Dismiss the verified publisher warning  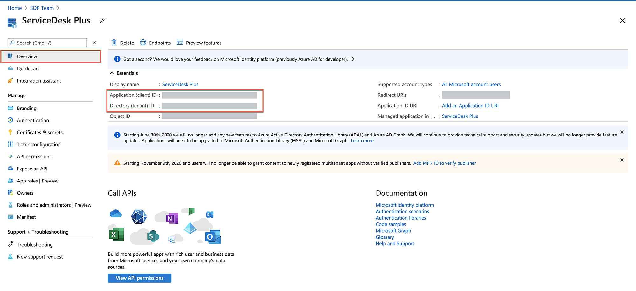(x=622, y=160)
